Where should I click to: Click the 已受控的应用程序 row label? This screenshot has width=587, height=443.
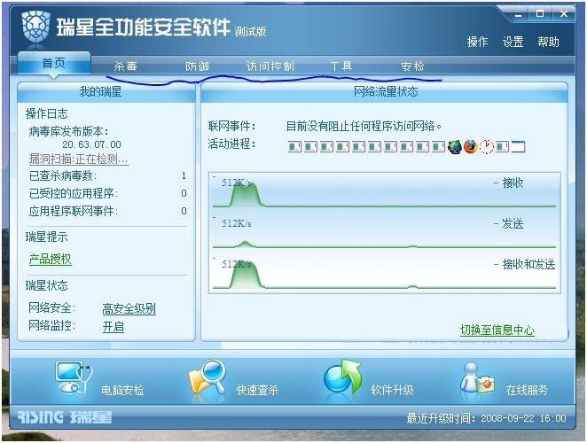(x=74, y=193)
